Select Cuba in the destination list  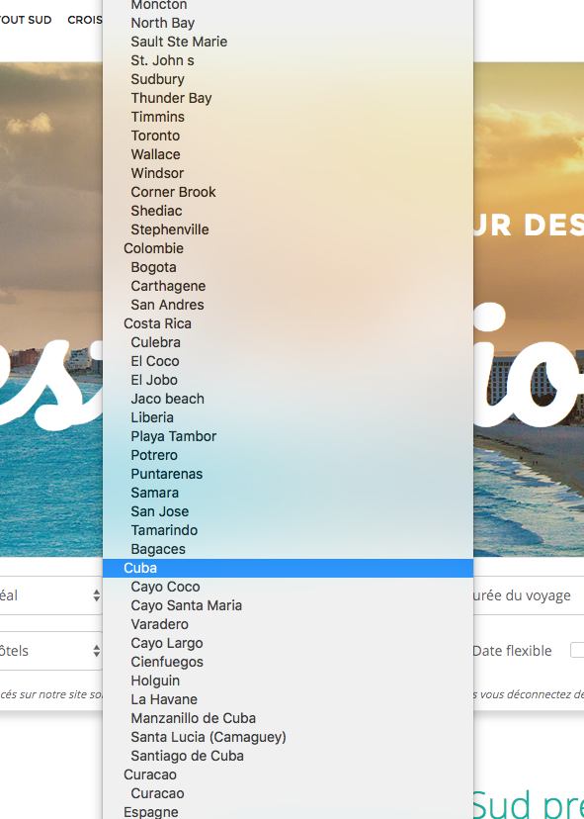pyautogui.click(x=288, y=568)
